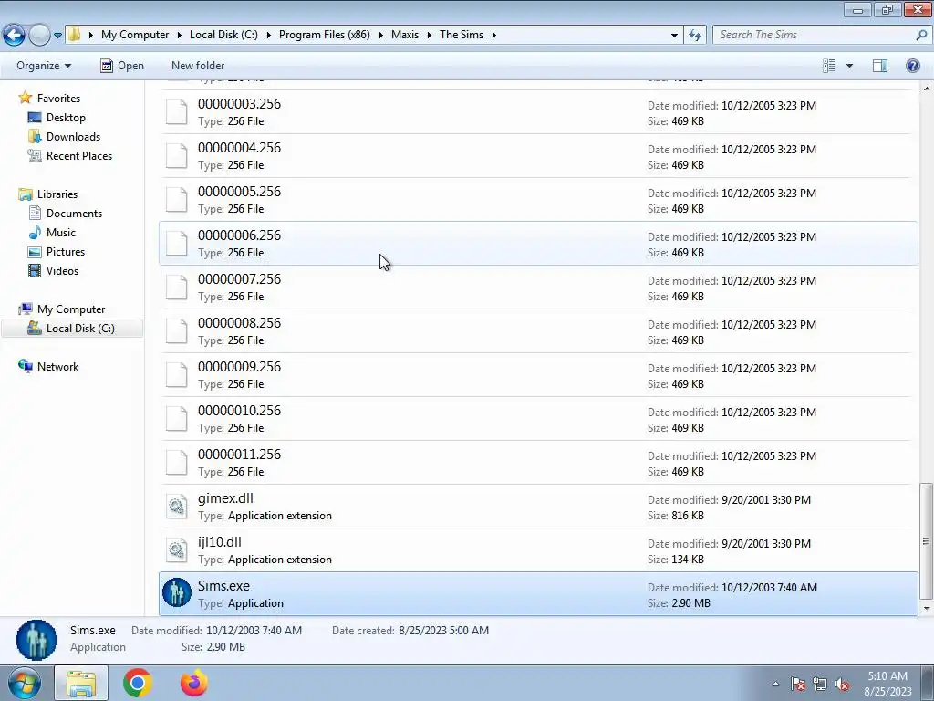Click the scrollbar down arrow
Image resolution: width=934 pixels, height=701 pixels.
(926, 608)
